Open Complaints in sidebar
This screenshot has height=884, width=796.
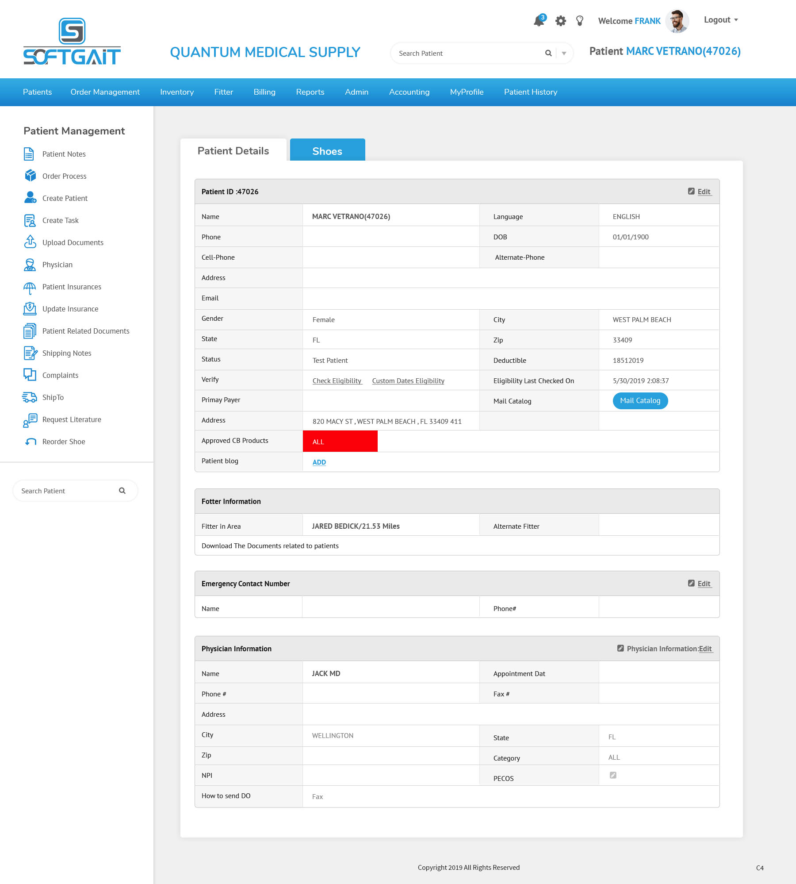pyautogui.click(x=61, y=375)
